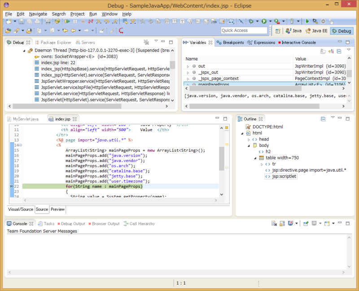
Task: Click the New file toolbar icon
Action: [9, 21]
